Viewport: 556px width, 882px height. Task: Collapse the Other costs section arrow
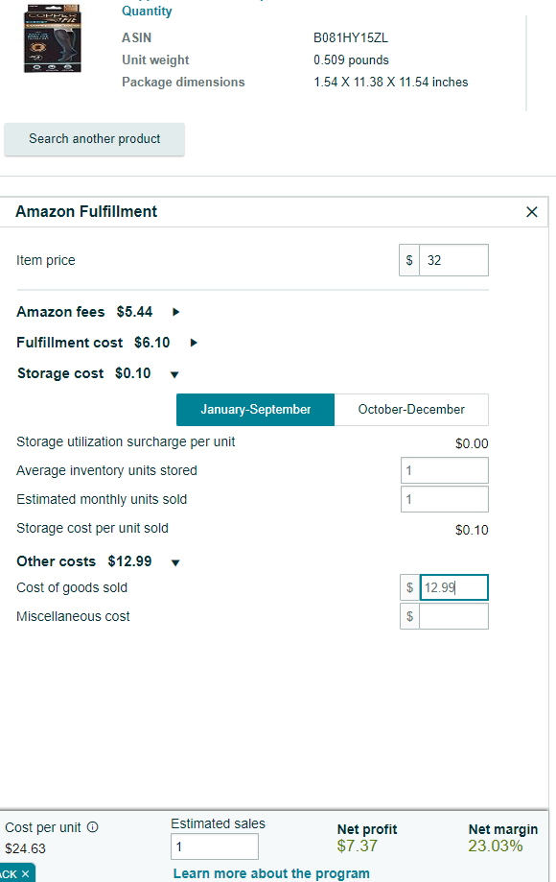click(x=175, y=562)
